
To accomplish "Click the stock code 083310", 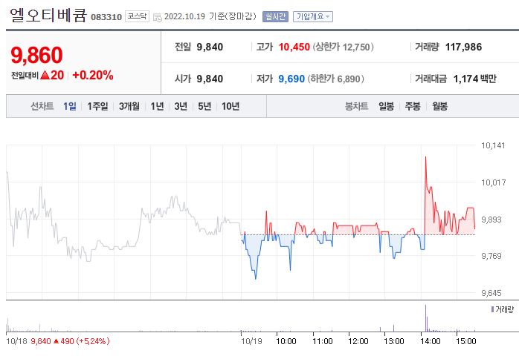I will pos(106,17).
